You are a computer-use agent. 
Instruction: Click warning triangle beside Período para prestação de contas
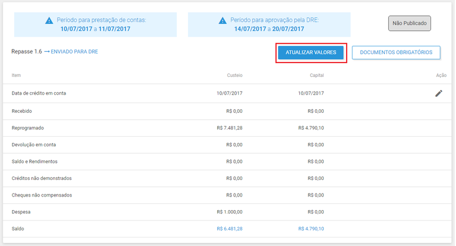tap(49, 20)
